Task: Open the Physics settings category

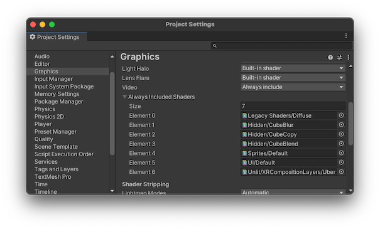Action: (x=45, y=109)
